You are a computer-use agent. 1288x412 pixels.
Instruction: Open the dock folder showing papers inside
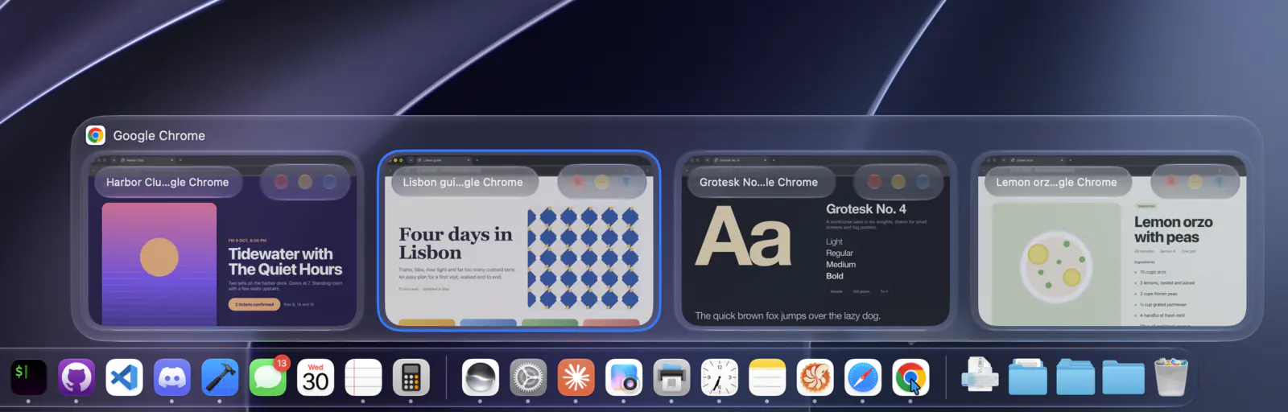pos(1028,377)
